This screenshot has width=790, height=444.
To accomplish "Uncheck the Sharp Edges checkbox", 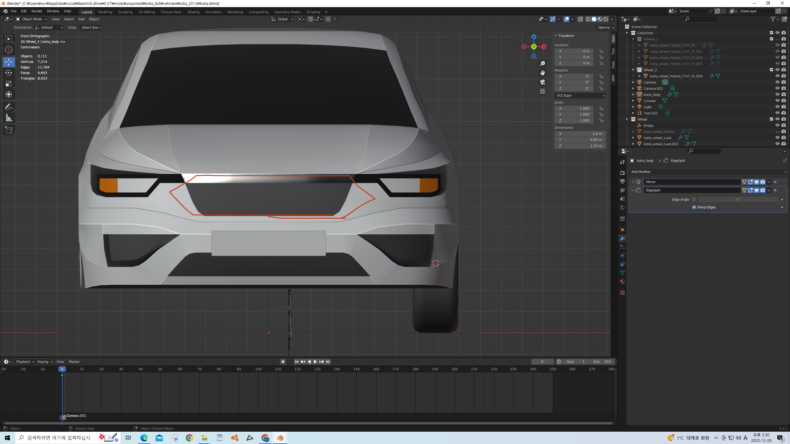I will [694, 207].
